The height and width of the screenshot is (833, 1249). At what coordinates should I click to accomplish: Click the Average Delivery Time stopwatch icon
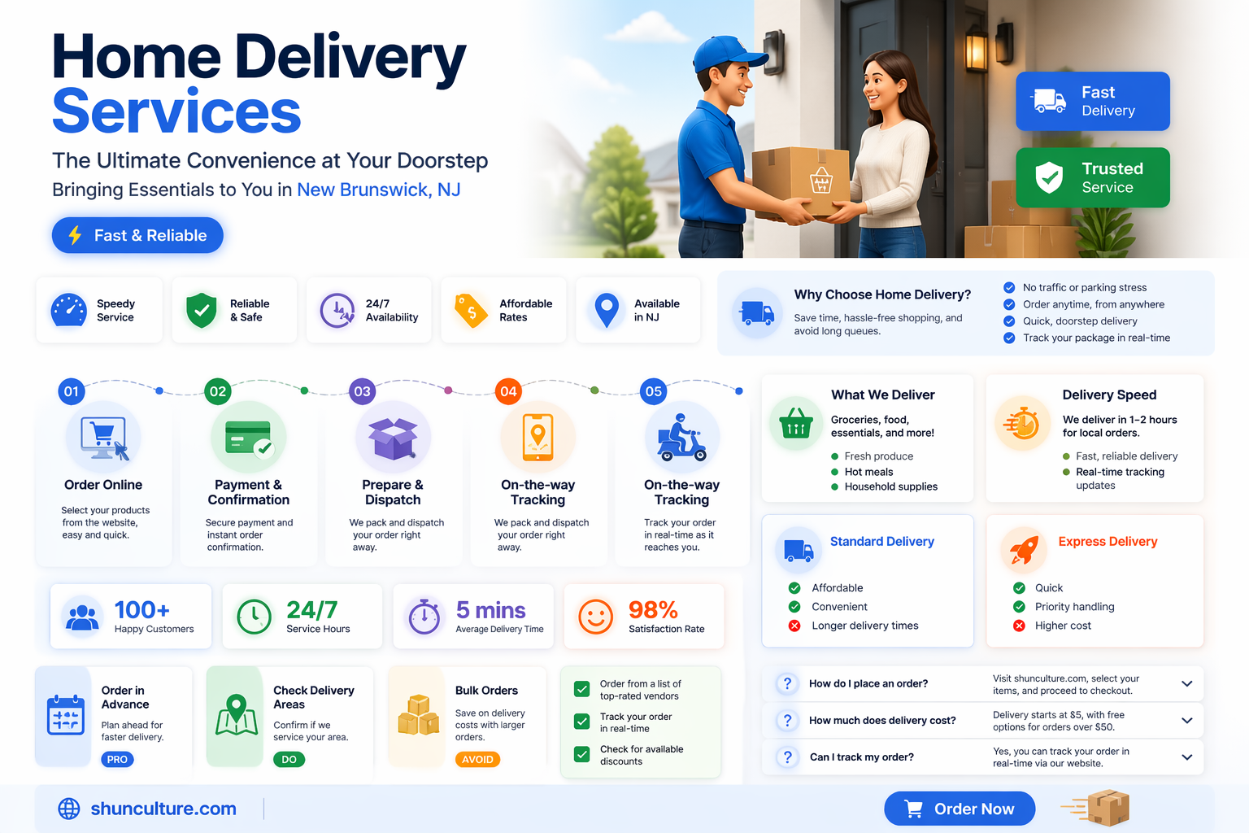(424, 616)
